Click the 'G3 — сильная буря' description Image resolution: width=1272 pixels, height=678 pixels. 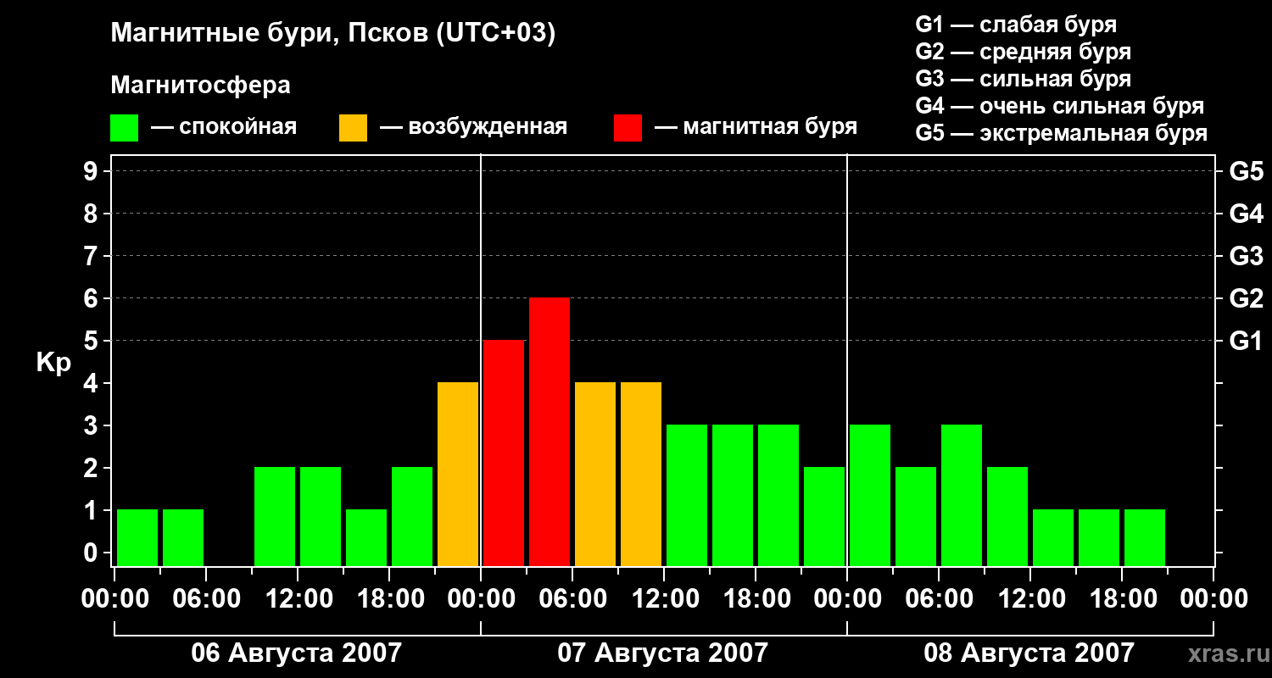[1024, 79]
